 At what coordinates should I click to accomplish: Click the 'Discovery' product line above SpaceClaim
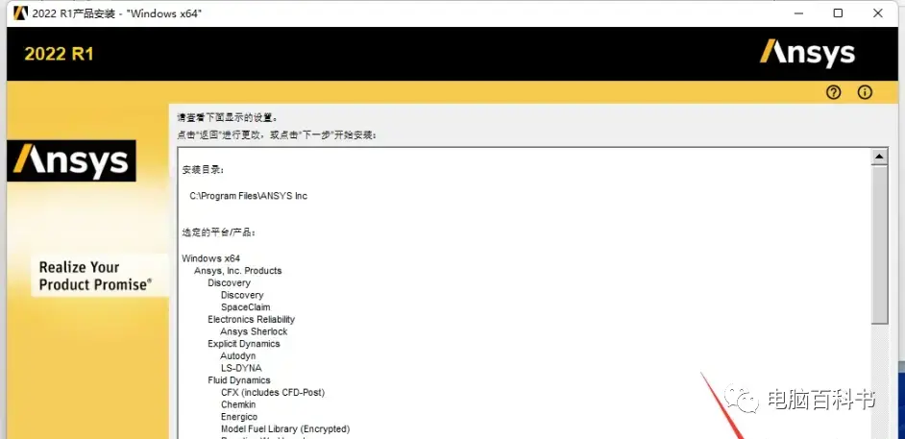242,295
